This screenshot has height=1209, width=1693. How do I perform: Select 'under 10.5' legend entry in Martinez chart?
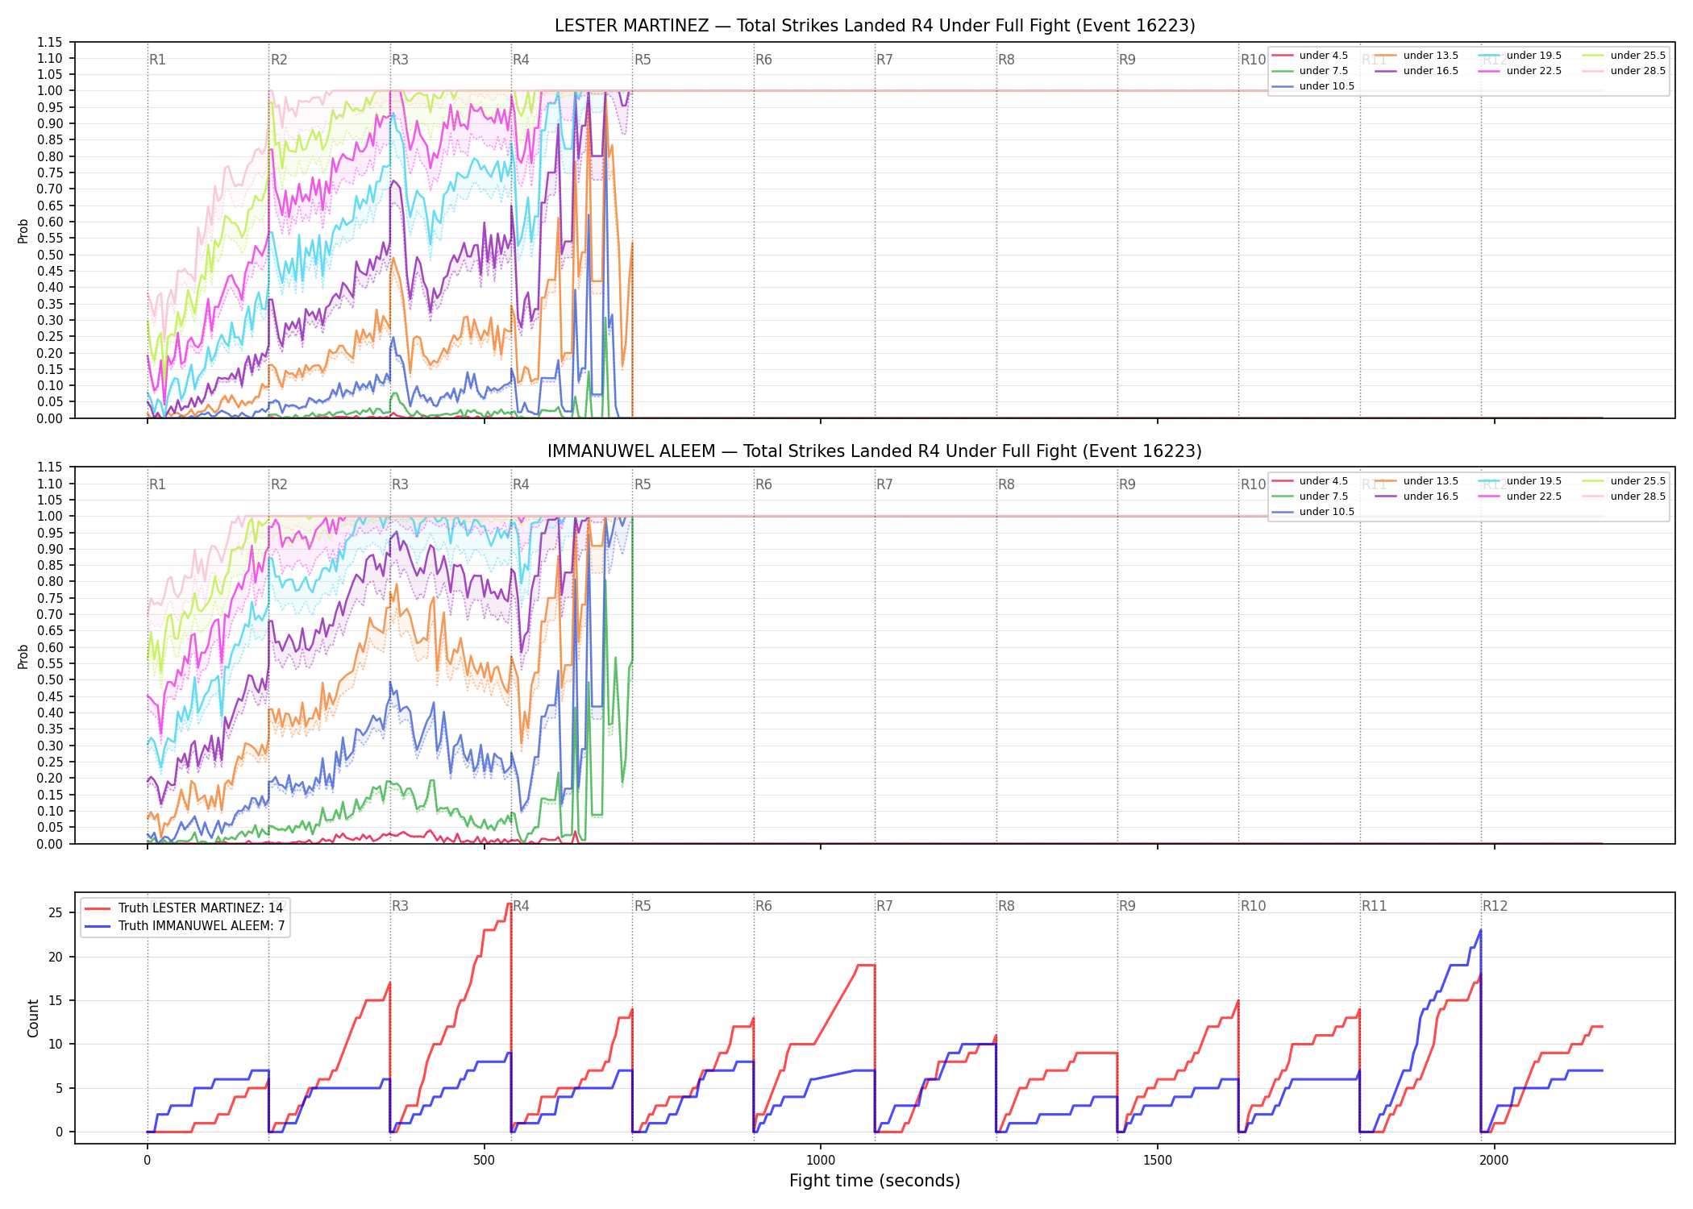click(x=1313, y=86)
